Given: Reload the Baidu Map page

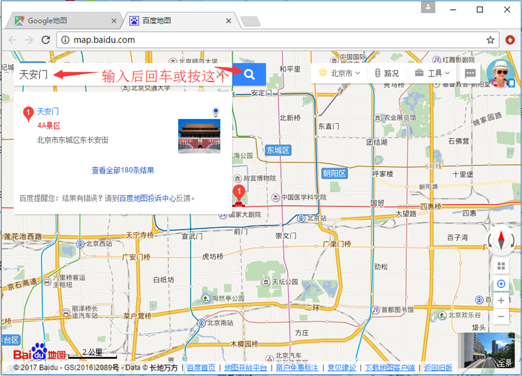Looking at the screenshot, I should coord(46,40).
